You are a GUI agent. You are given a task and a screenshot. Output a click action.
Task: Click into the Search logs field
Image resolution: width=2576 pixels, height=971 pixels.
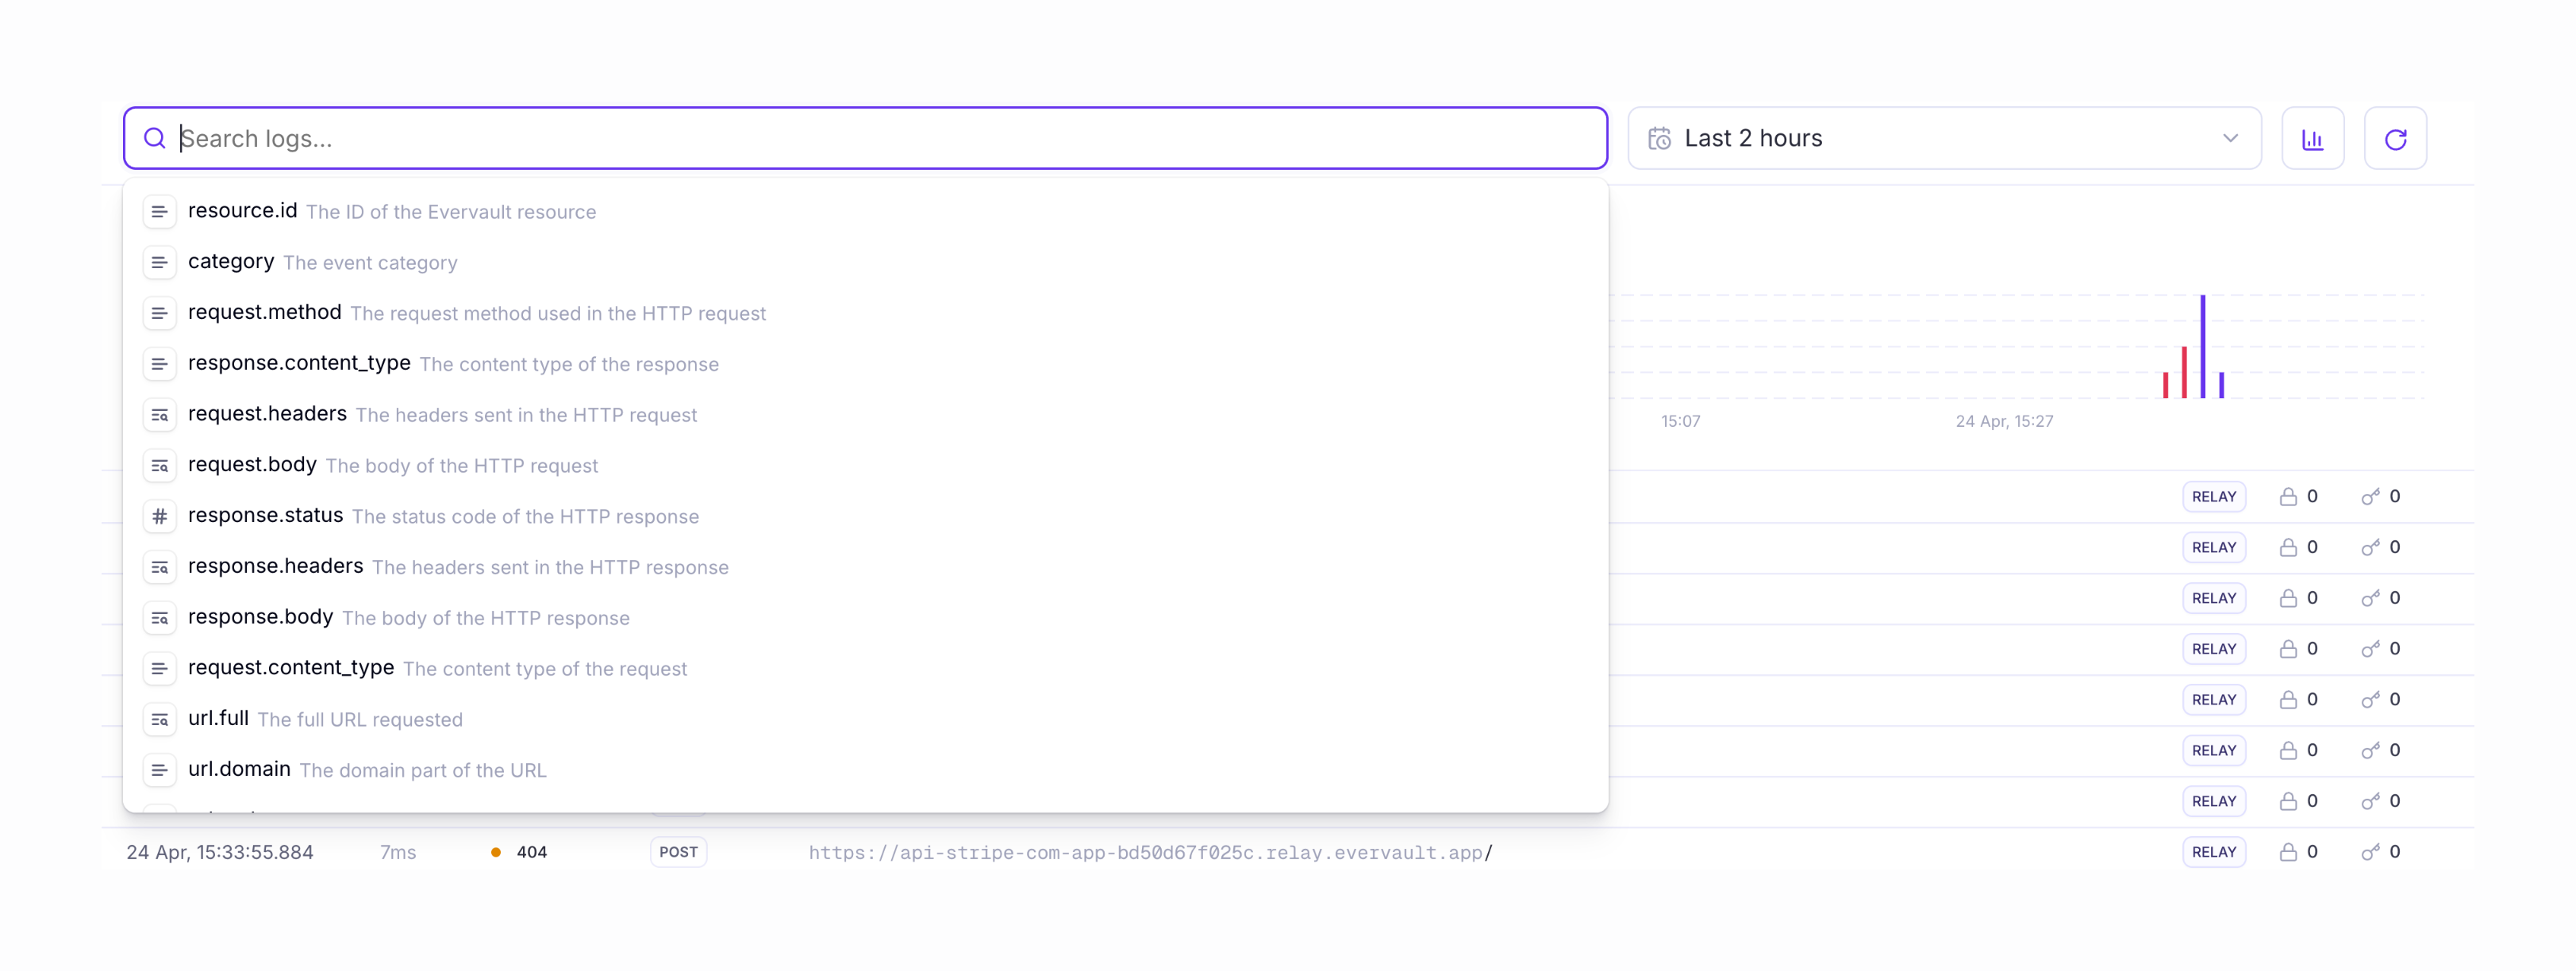880,139
